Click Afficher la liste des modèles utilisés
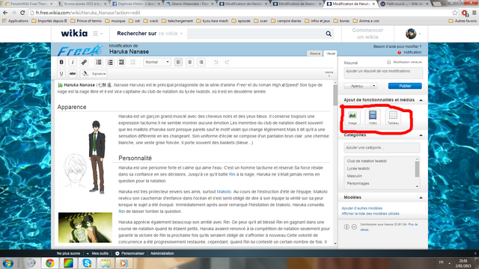This screenshot has height=269, width=479. click(370, 214)
